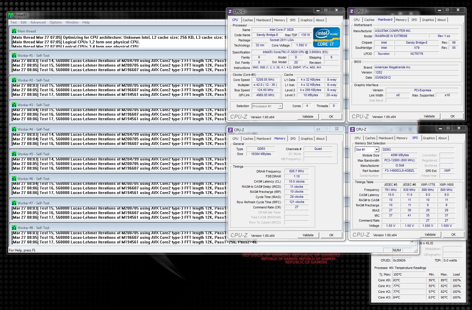Click the NUM indicator in Prime95 status bar

click(396, 250)
